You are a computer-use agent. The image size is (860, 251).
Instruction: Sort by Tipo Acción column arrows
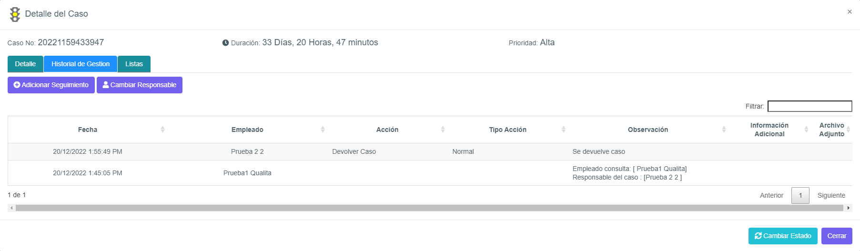point(563,130)
